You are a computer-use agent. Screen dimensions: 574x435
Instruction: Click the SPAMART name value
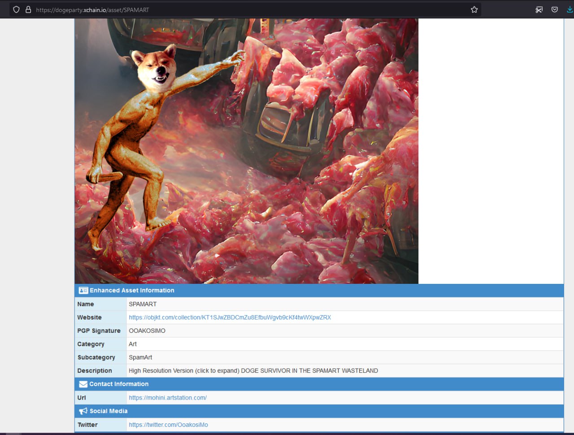point(143,304)
